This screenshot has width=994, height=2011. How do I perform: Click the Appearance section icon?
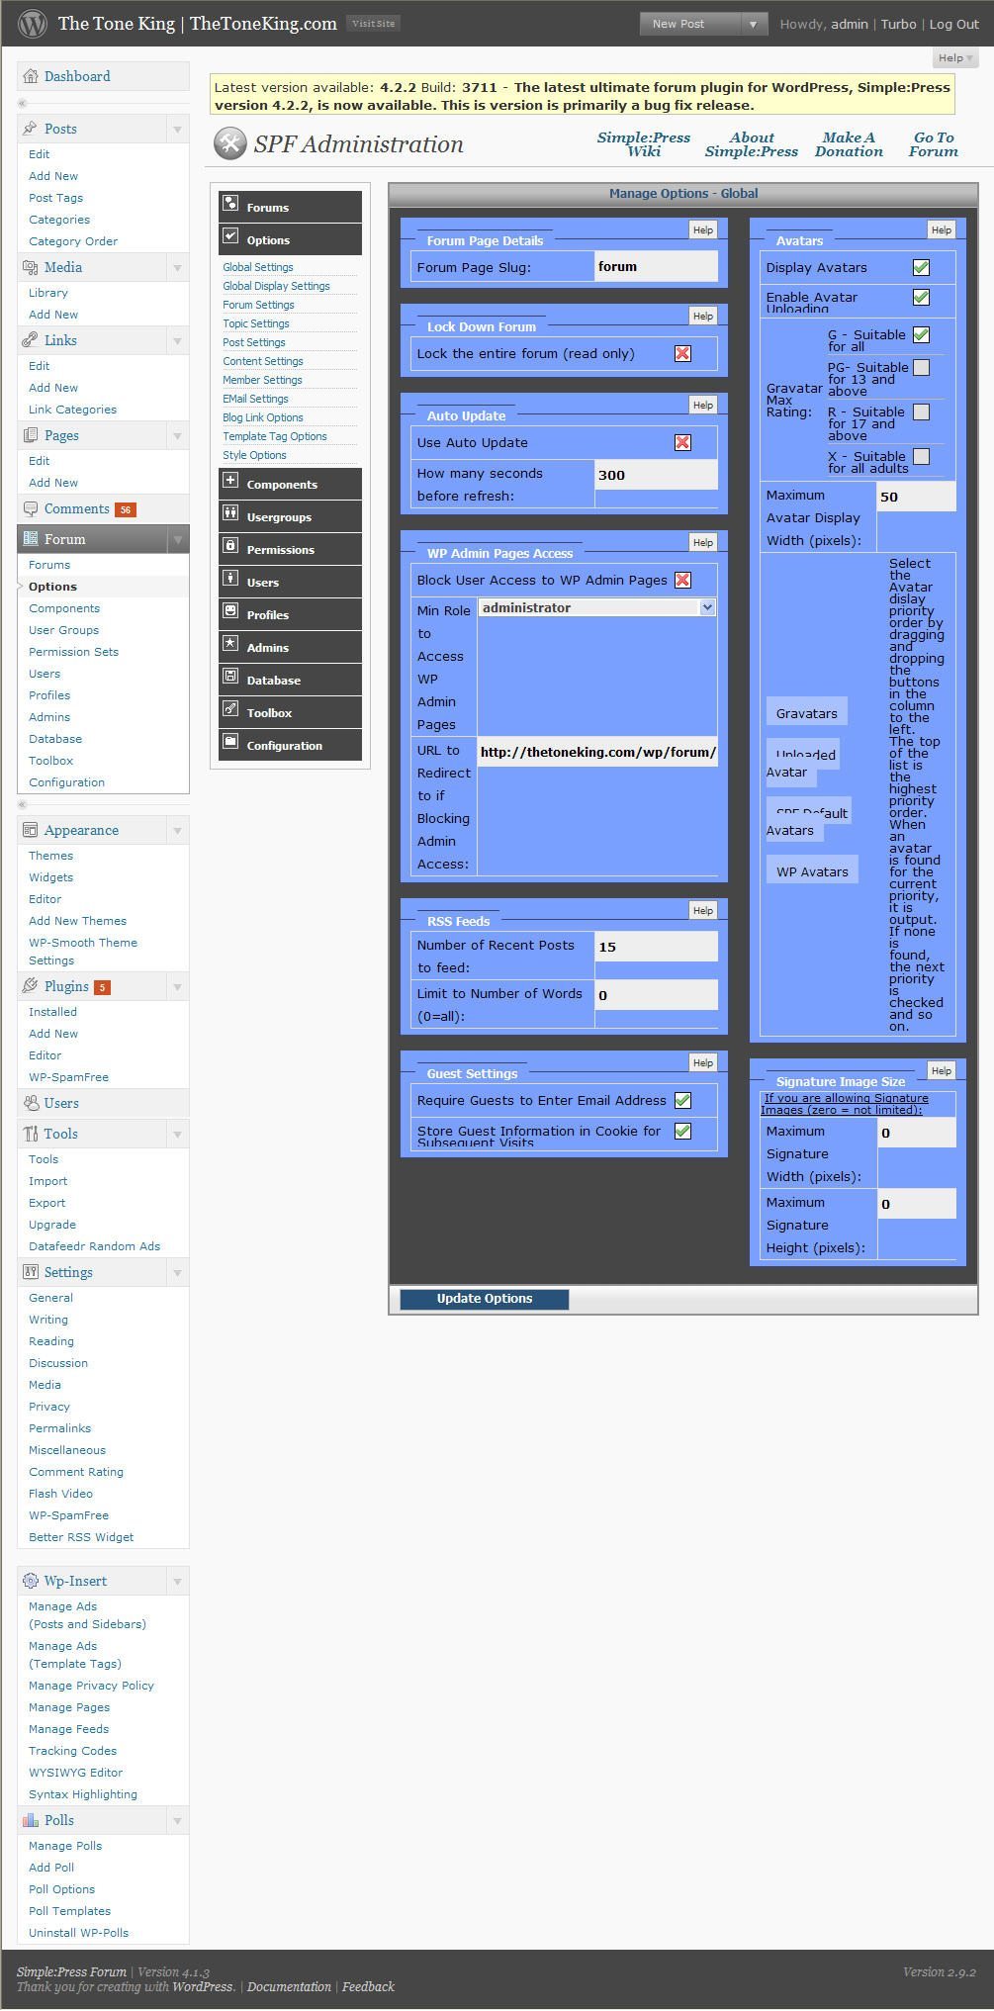point(31,830)
